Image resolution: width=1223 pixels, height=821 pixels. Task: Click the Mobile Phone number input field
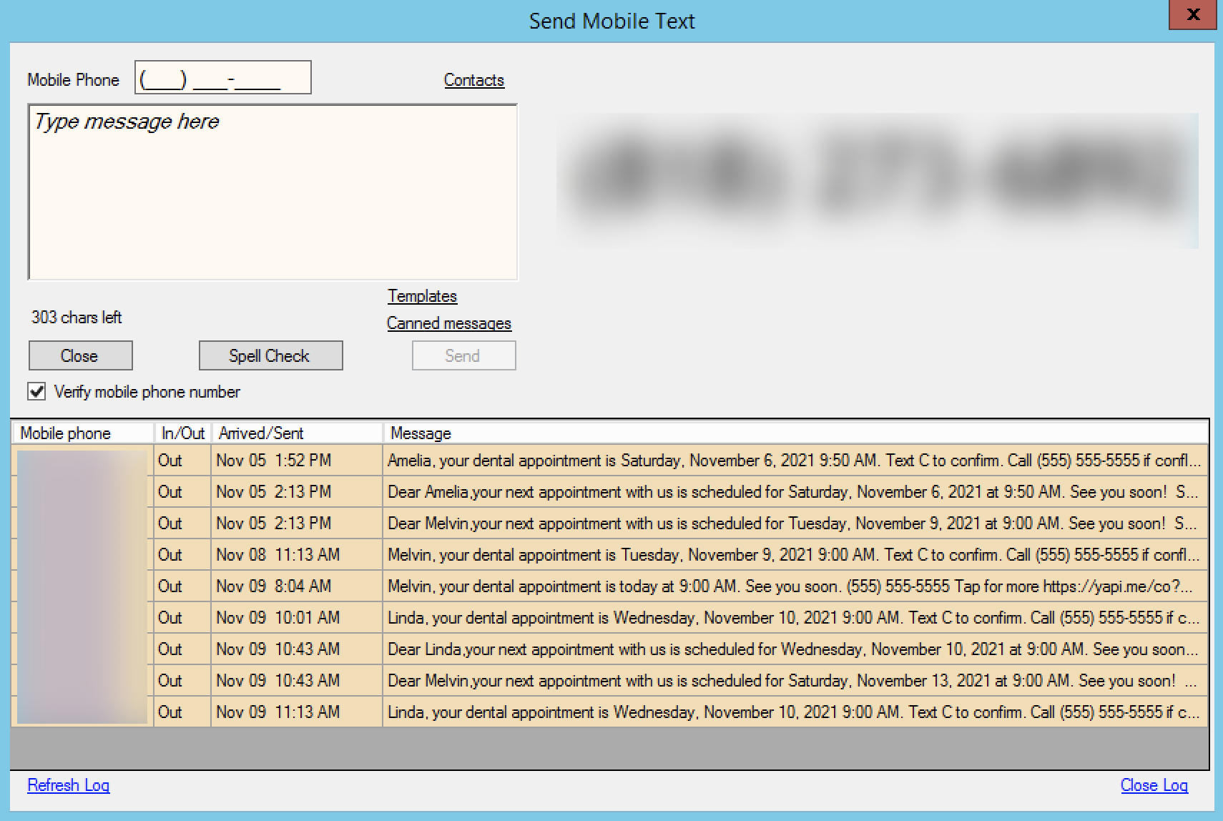[222, 78]
